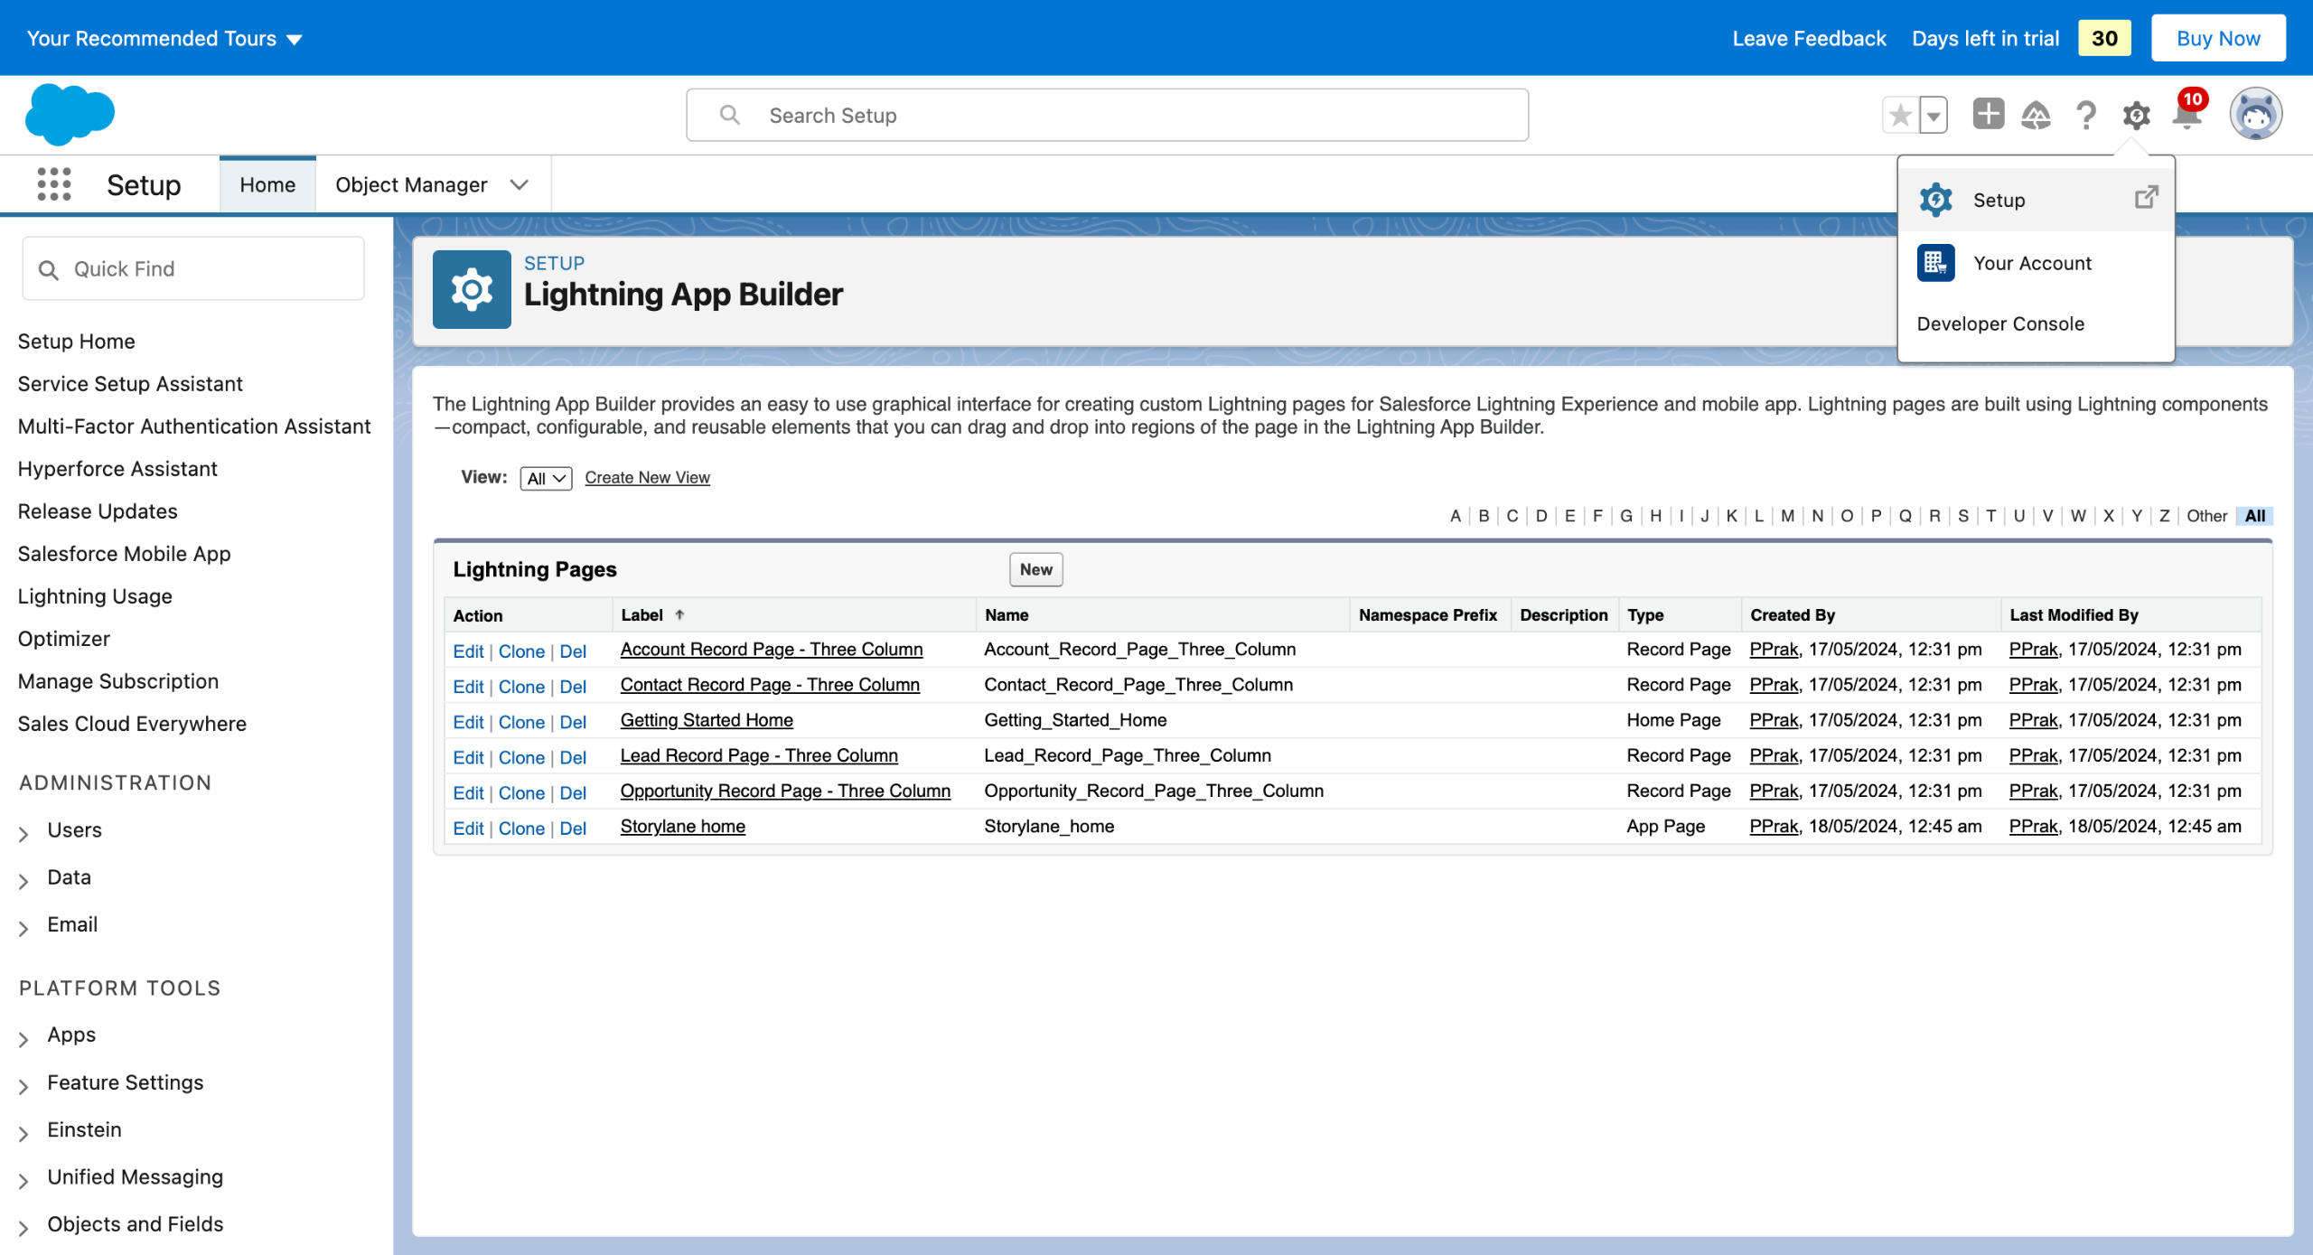Click the Quick Find magnifier icon
2313x1255 pixels.
(x=49, y=269)
